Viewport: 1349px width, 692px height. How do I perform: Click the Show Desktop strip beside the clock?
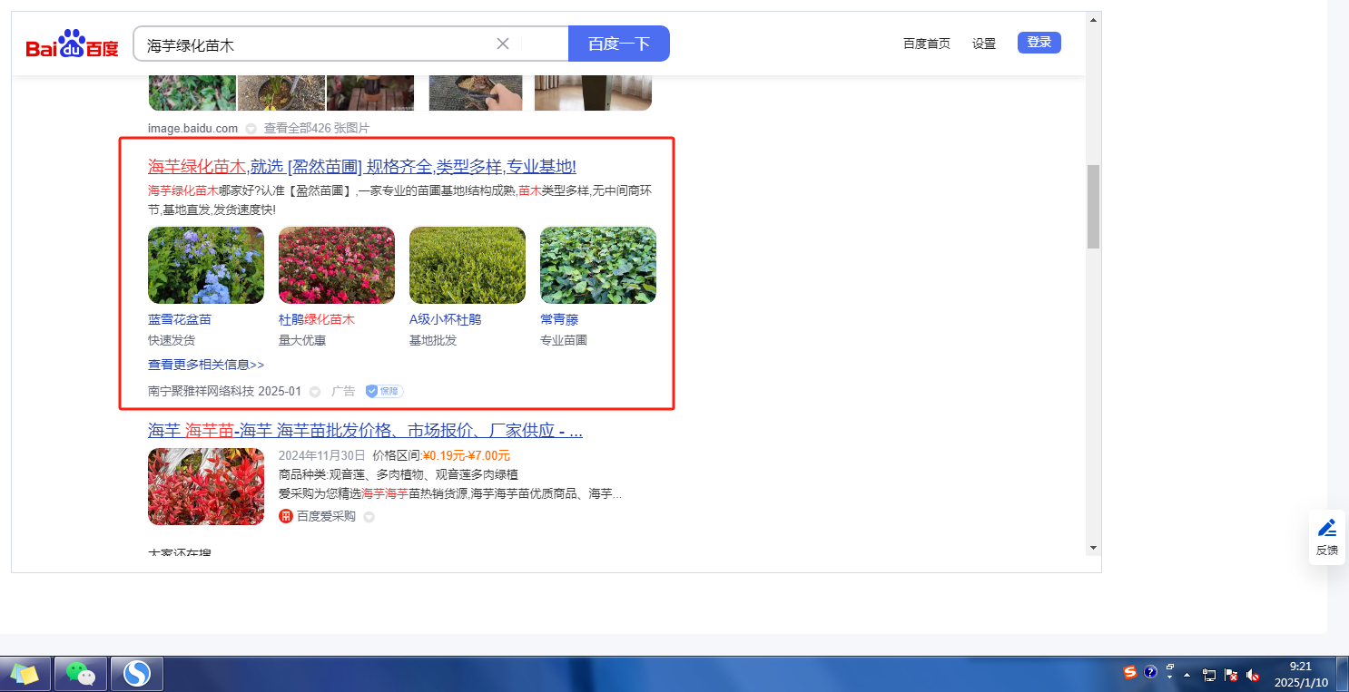[1342, 674]
